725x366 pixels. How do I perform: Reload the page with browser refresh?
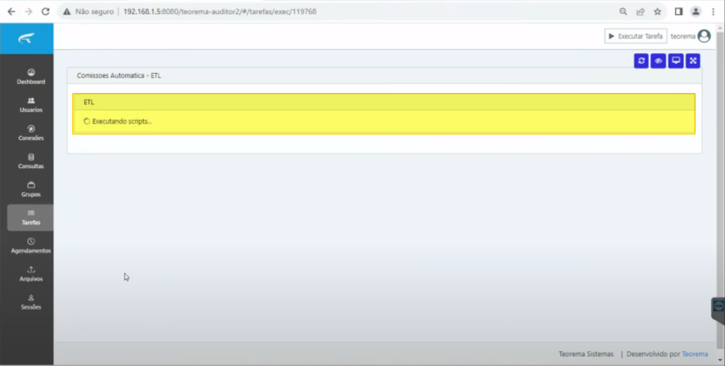(45, 11)
